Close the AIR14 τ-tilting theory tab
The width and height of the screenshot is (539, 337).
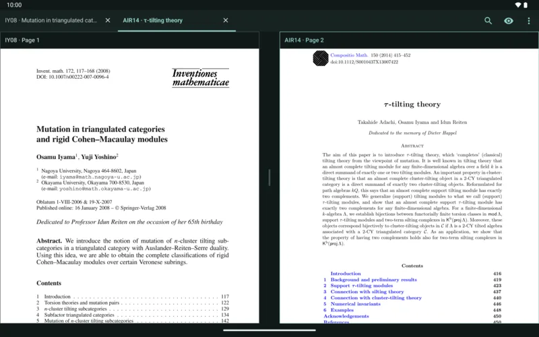(x=226, y=20)
